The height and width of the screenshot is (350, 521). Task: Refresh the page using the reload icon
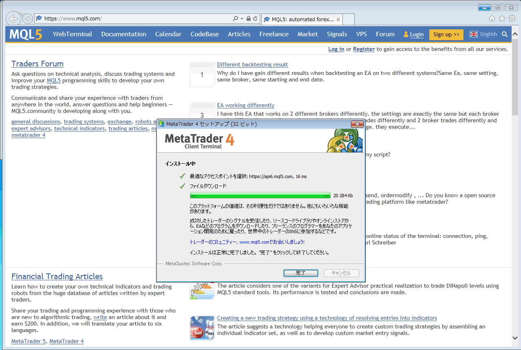[x=255, y=18]
